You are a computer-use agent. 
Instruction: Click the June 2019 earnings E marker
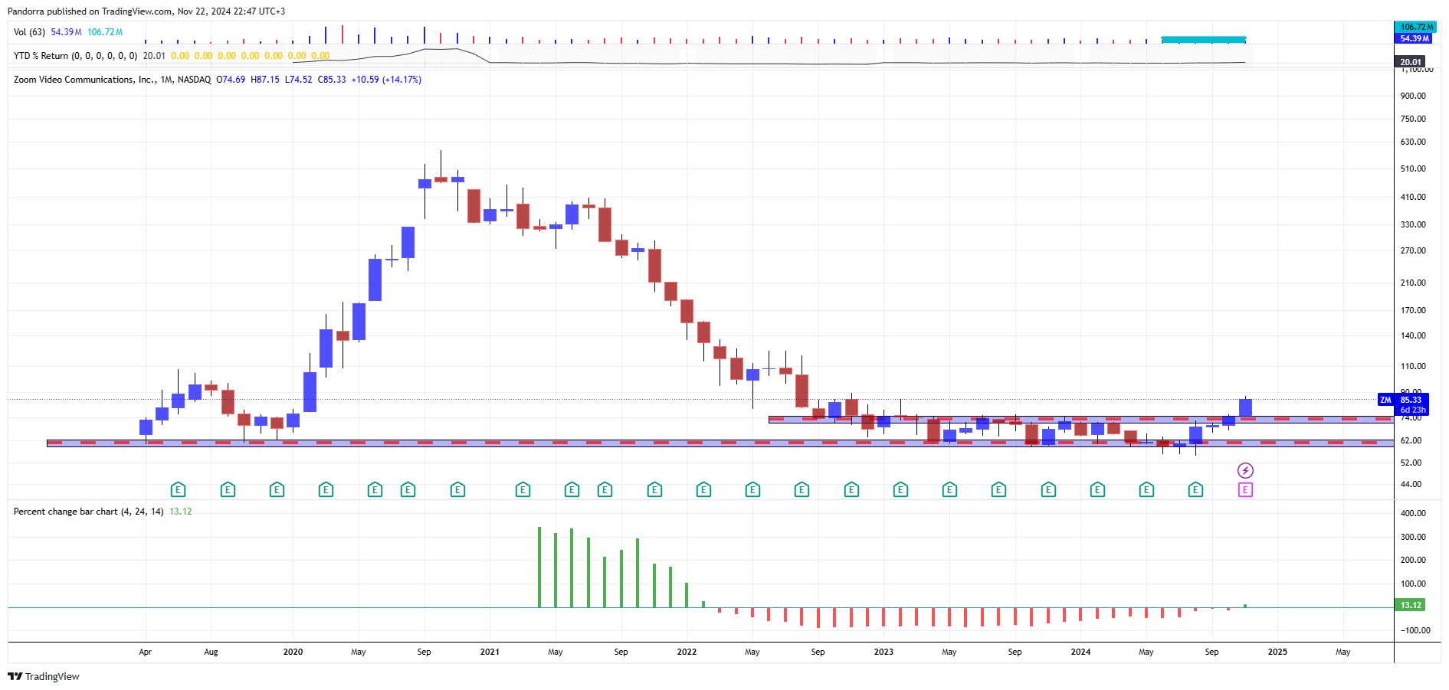178,489
